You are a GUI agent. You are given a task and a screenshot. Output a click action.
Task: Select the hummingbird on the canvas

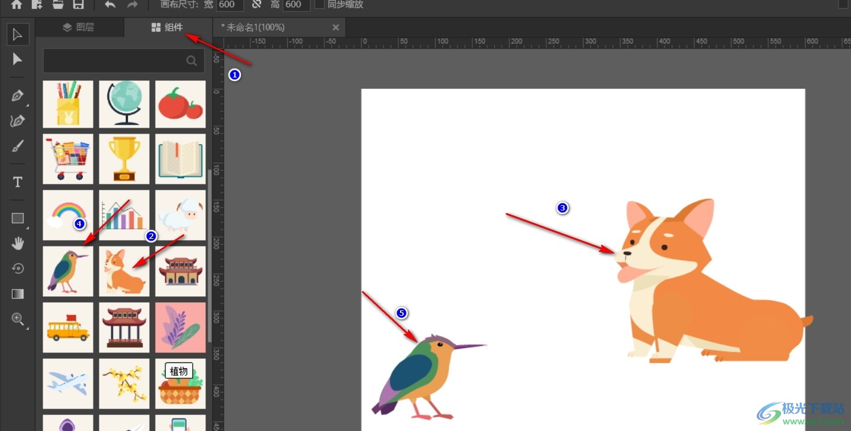click(428, 377)
